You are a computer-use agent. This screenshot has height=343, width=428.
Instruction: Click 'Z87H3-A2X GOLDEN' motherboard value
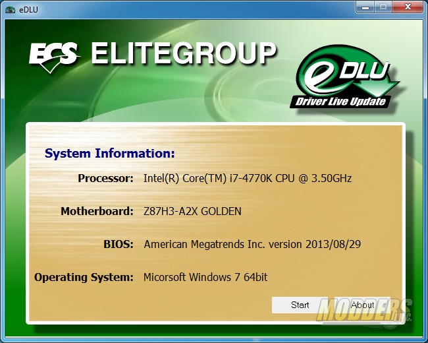coord(192,211)
